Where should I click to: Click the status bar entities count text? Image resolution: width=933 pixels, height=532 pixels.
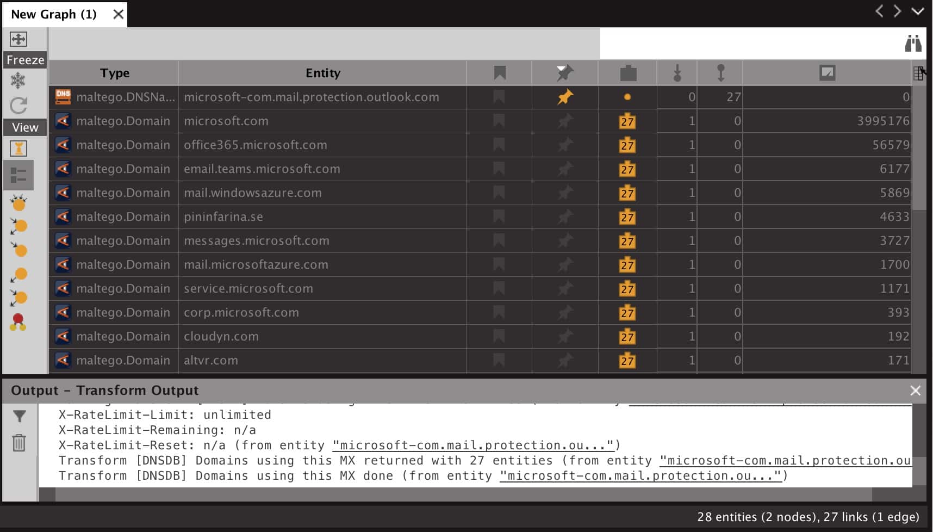pos(808,517)
